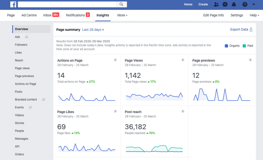
Task: Open Orders in the sidebar
Action: point(20,154)
